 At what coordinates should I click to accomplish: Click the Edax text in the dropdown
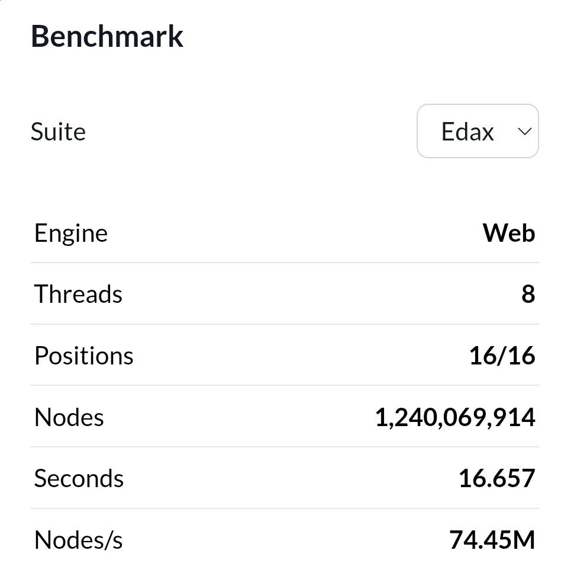click(468, 132)
